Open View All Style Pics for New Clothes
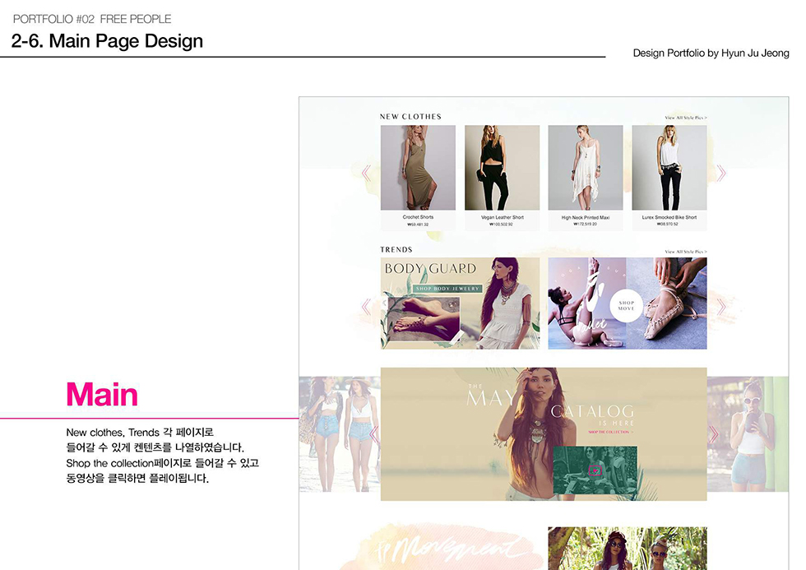Viewport: 806px width, 570px height. coord(686,116)
